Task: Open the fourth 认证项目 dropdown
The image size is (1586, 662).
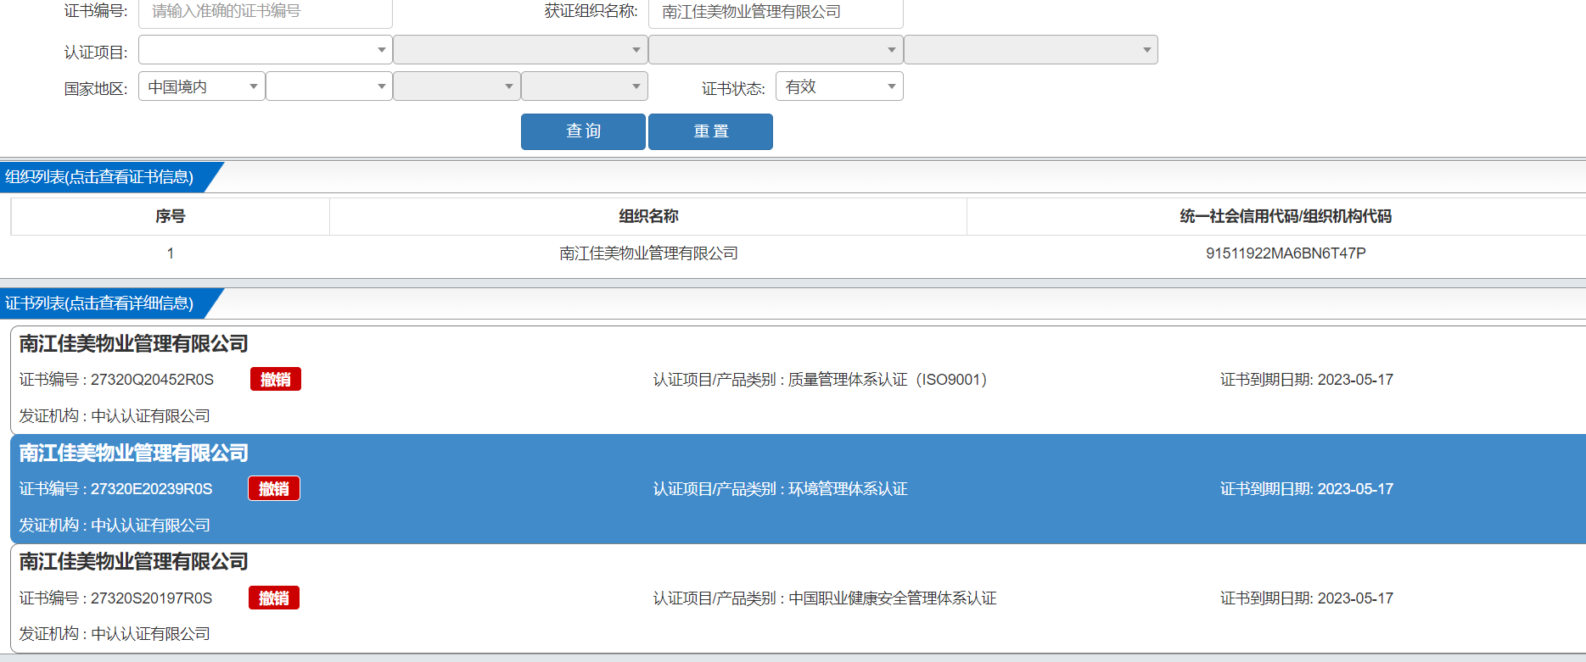Action: [1031, 50]
